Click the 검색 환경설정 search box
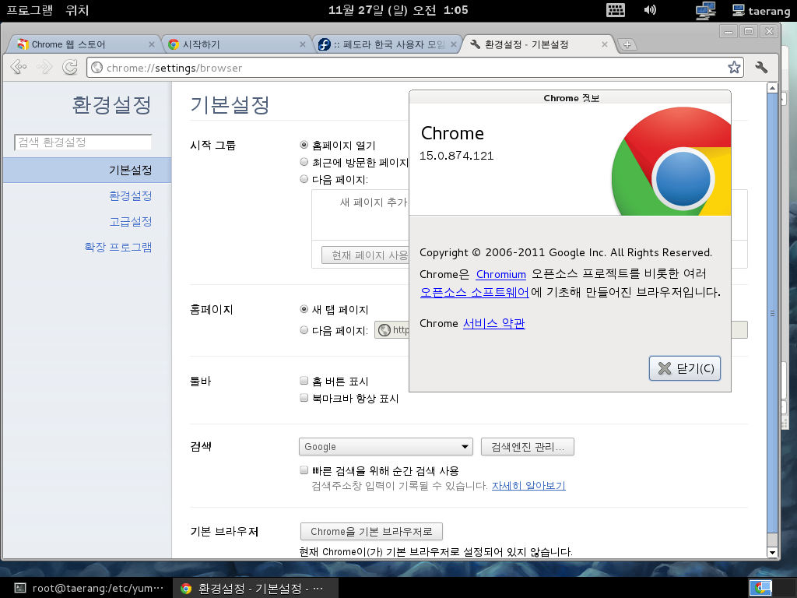The image size is (797, 598). [x=83, y=142]
